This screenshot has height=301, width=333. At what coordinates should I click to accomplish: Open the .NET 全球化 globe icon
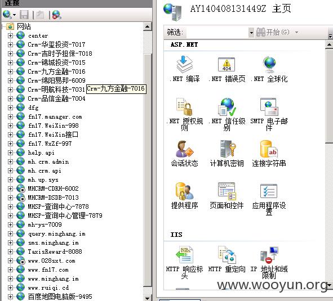(269, 64)
